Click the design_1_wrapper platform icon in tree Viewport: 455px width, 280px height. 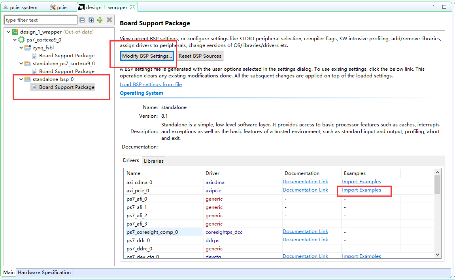(x=15, y=32)
